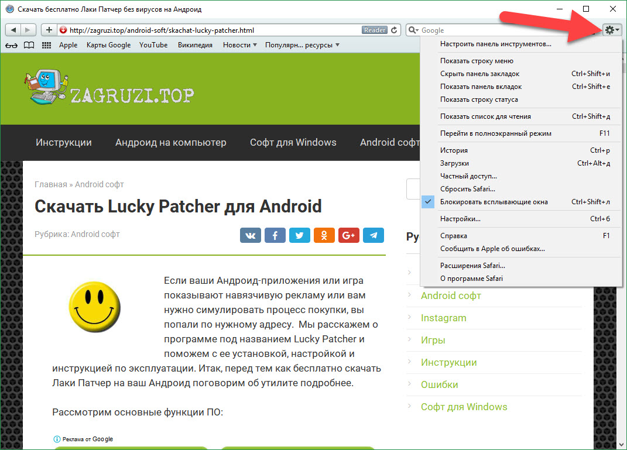Click Скрыть панель закладок menu entry
Viewport: 627px width, 450px height.
[479, 74]
